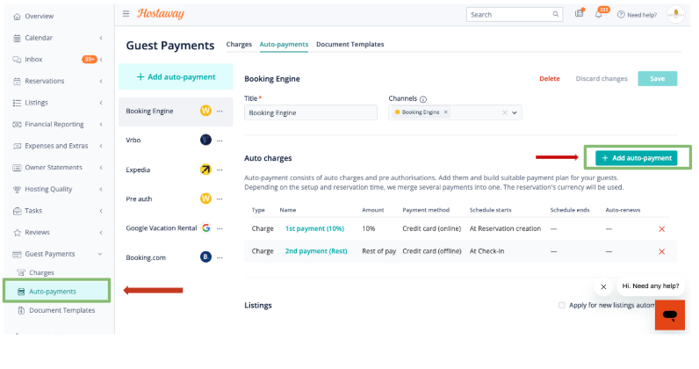Delete the 2nd payment (Rest) charge row
The image size is (699, 369).
[661, 251]
